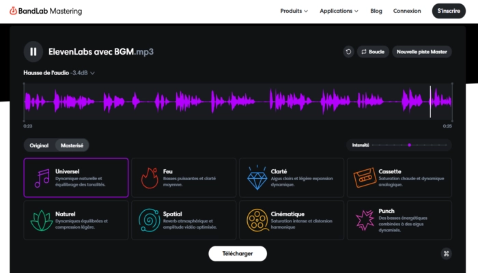478x273 pixels.
Task: Reset the mastering with the undo arrow icon
Action: (x=348, y=52)
